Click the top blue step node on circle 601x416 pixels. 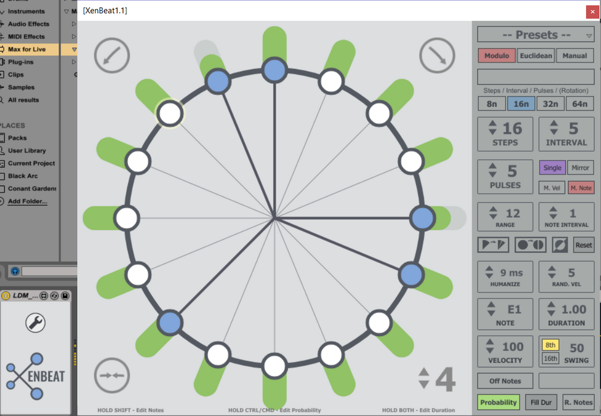(x=274, y=71)
